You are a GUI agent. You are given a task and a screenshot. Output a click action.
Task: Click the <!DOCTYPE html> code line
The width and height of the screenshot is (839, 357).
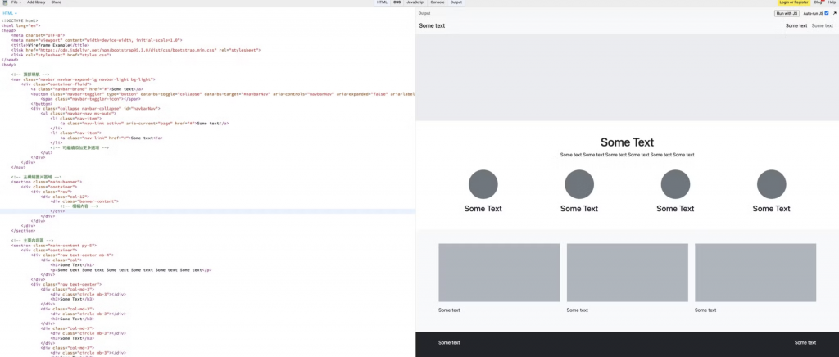[x=20, y=20]
